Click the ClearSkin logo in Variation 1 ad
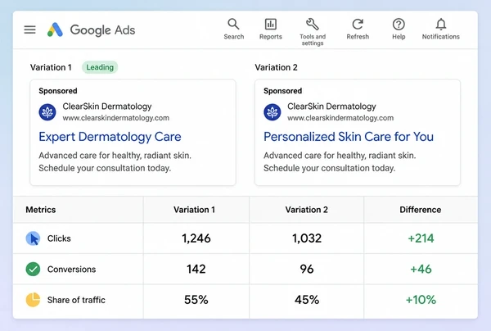This screenshot has height=331, width=491. click(47, 112)
